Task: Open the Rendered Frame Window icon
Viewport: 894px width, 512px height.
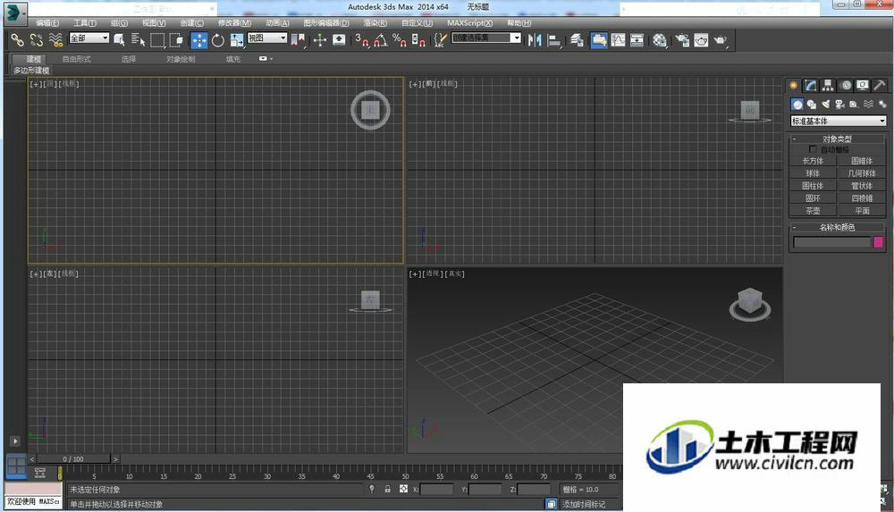Action: click(x=701, y=40)
